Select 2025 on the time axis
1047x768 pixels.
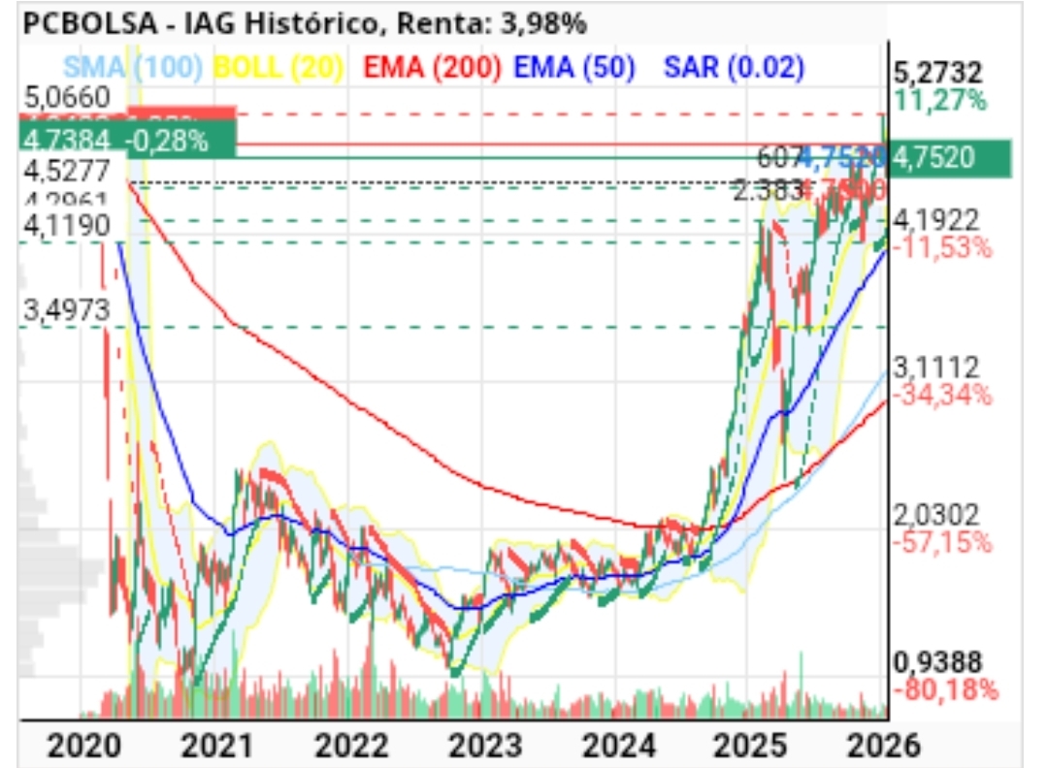tap(752, 746)
